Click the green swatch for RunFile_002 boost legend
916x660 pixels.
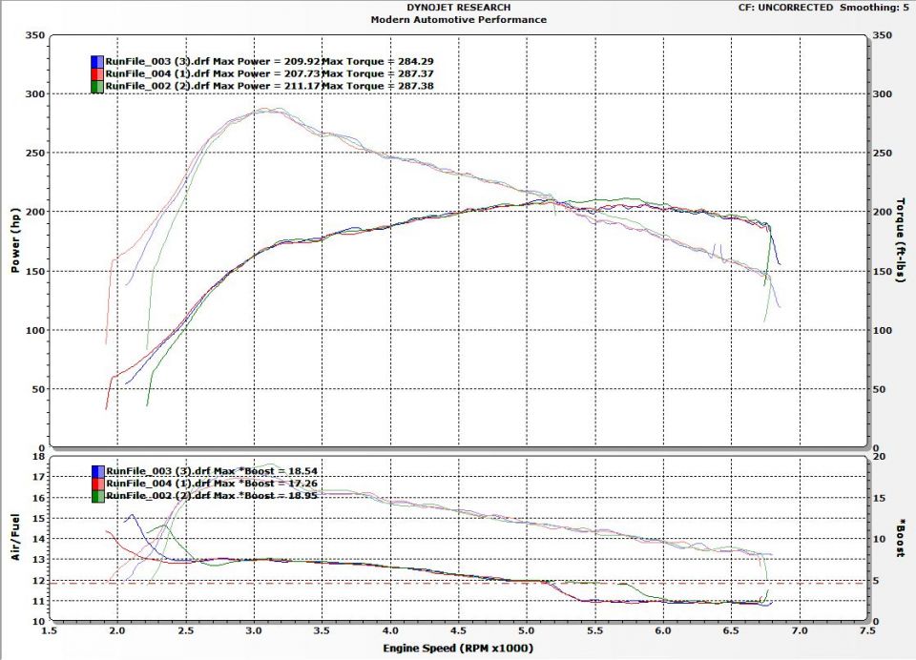click(98, 496)
